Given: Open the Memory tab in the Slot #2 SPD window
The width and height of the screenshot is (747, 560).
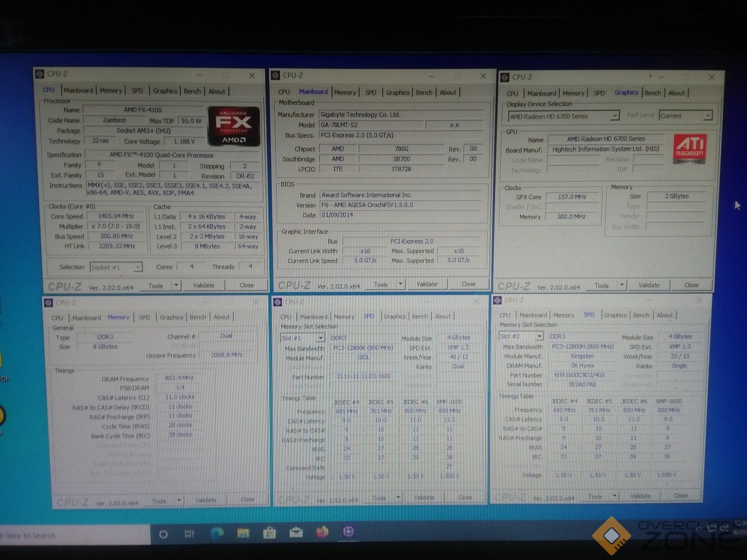Looking at the screenshot, I should pos(564,315).
